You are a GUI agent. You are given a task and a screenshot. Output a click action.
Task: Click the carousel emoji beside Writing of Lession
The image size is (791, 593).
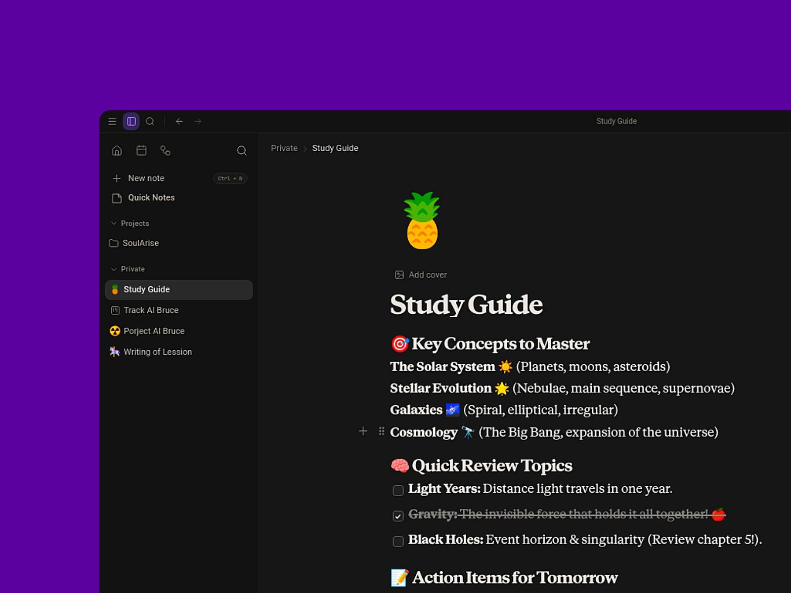pos(115,352)
